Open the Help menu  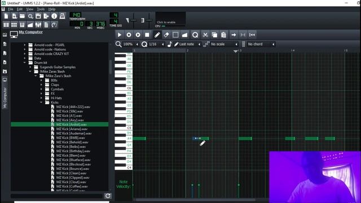[52, 9]
